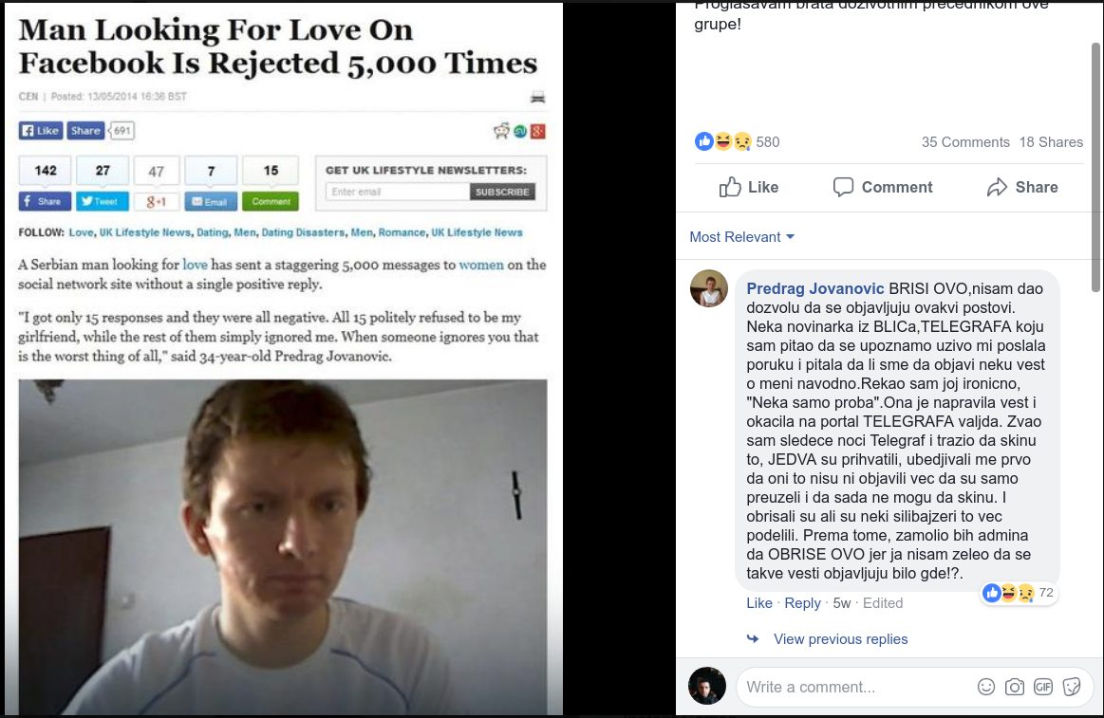
Task: Reply to Predrag Jovanovic's comment
Action: point(802,603)
